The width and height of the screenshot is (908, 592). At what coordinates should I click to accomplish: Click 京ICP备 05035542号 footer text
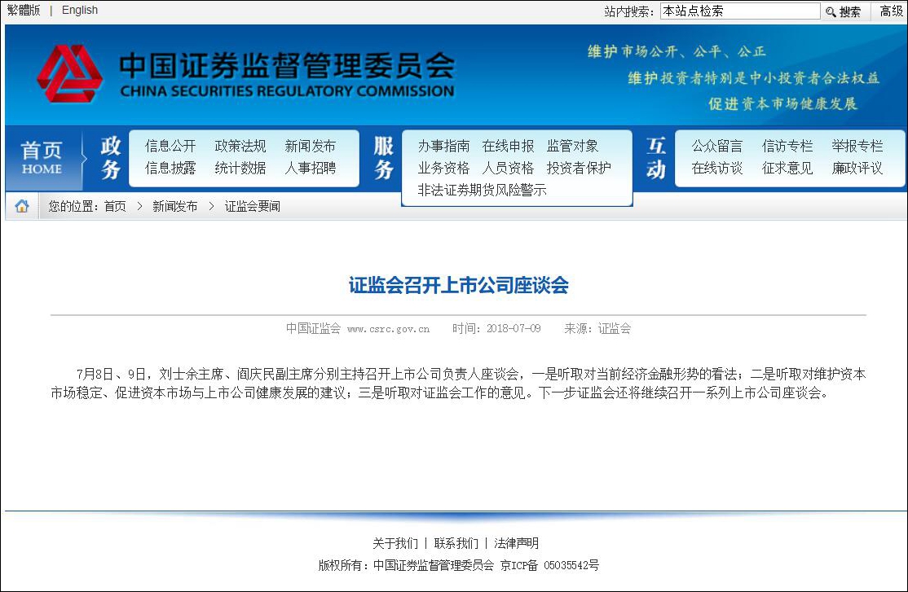click(x=549, y=565)
